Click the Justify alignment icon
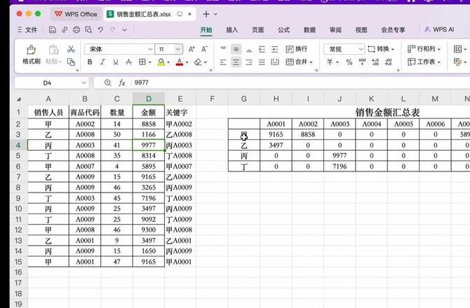470x308 pixels. pyautogui.click(x=262, y=62)
